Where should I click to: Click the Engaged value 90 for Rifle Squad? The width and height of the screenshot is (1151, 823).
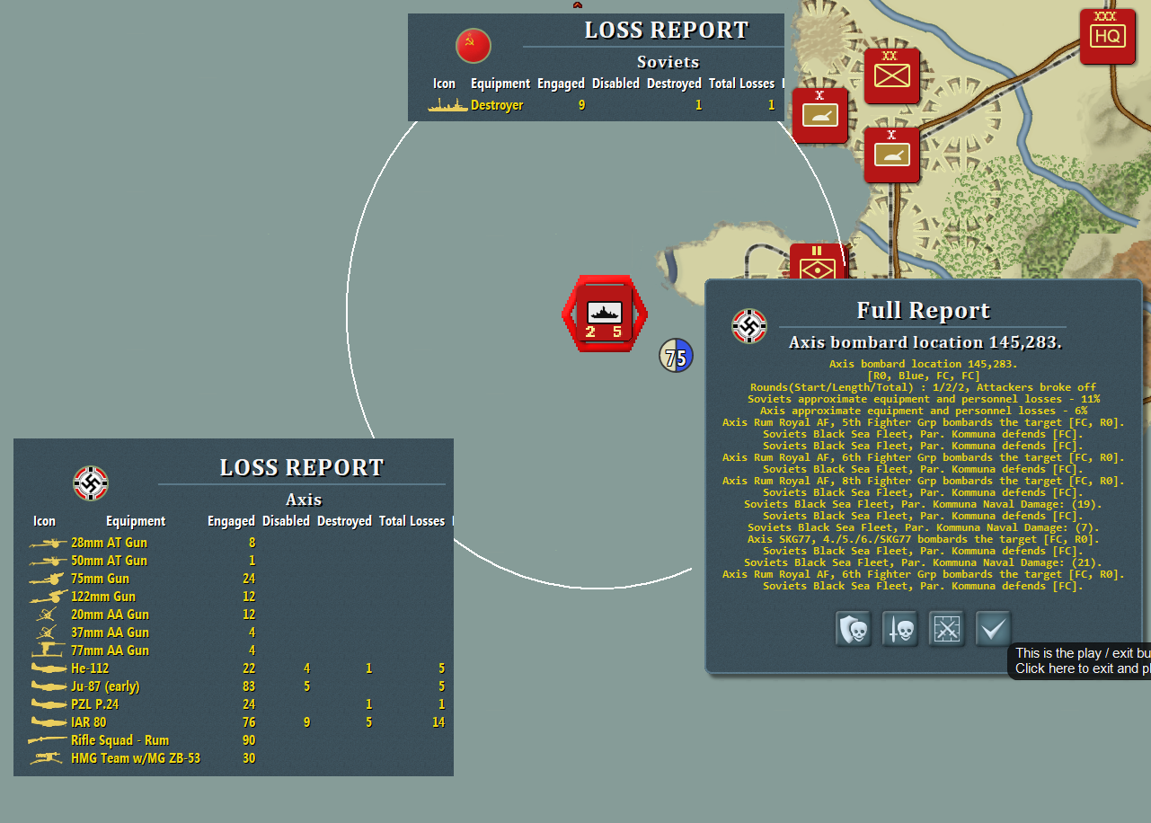248,740
